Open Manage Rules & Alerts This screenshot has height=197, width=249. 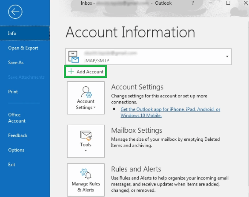(86, 180)
